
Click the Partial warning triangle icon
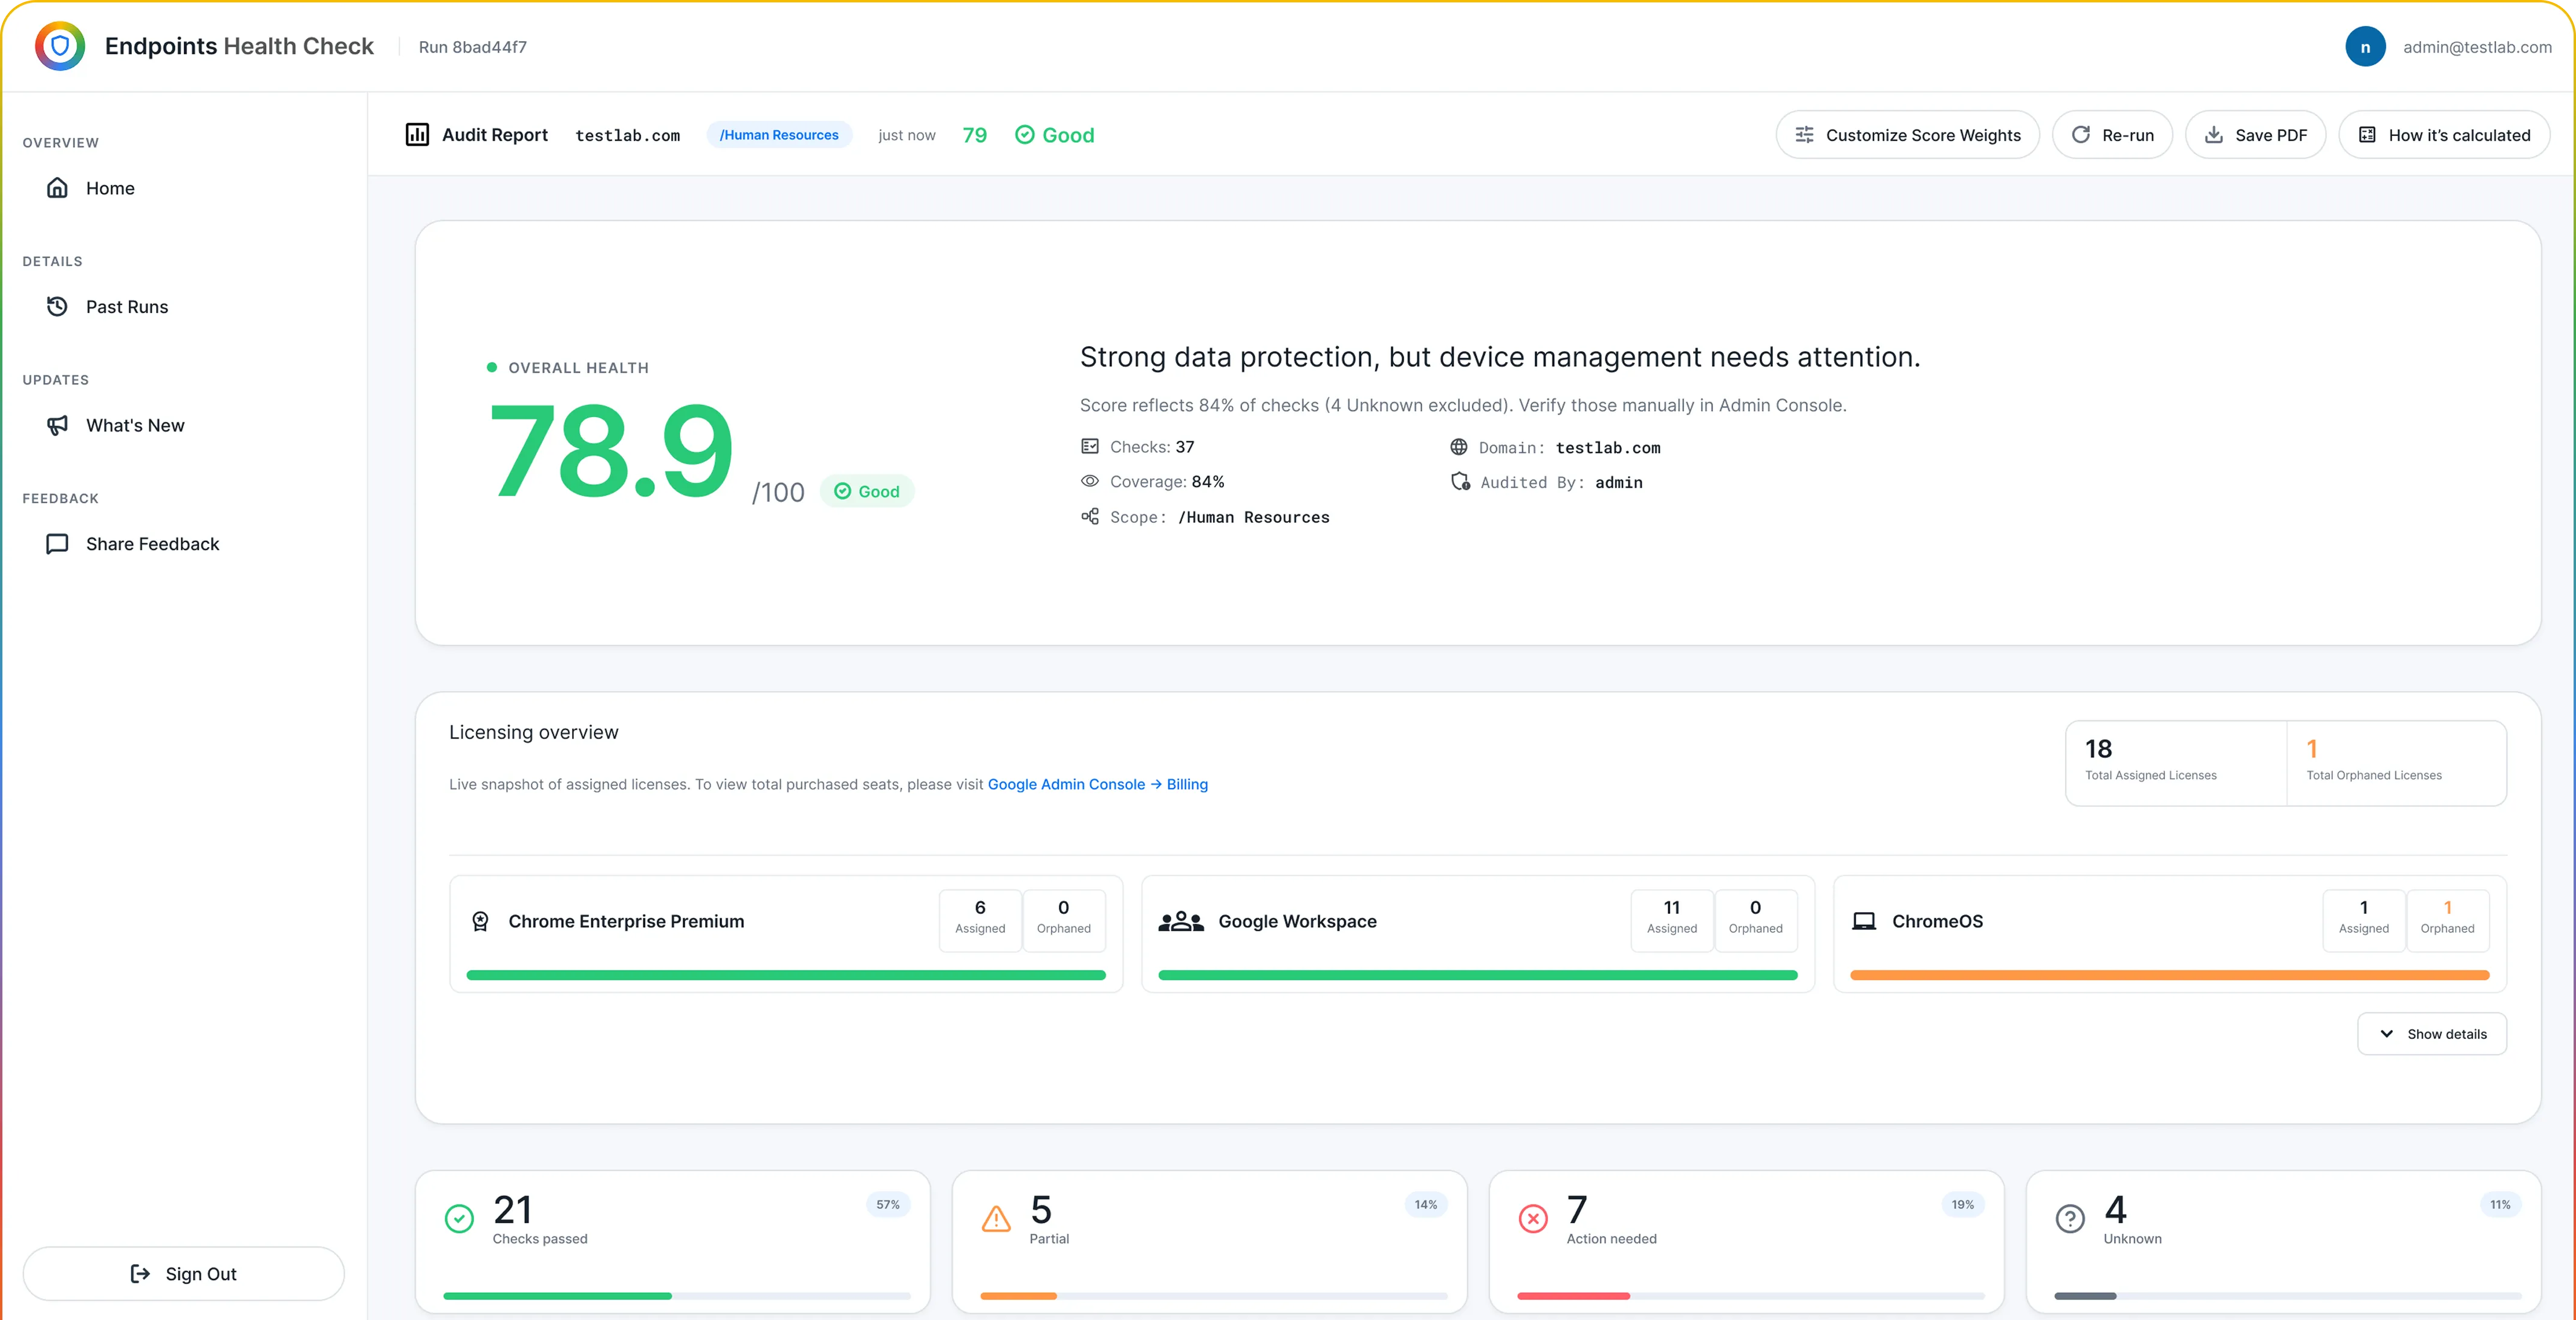(x=996, y=1218)
